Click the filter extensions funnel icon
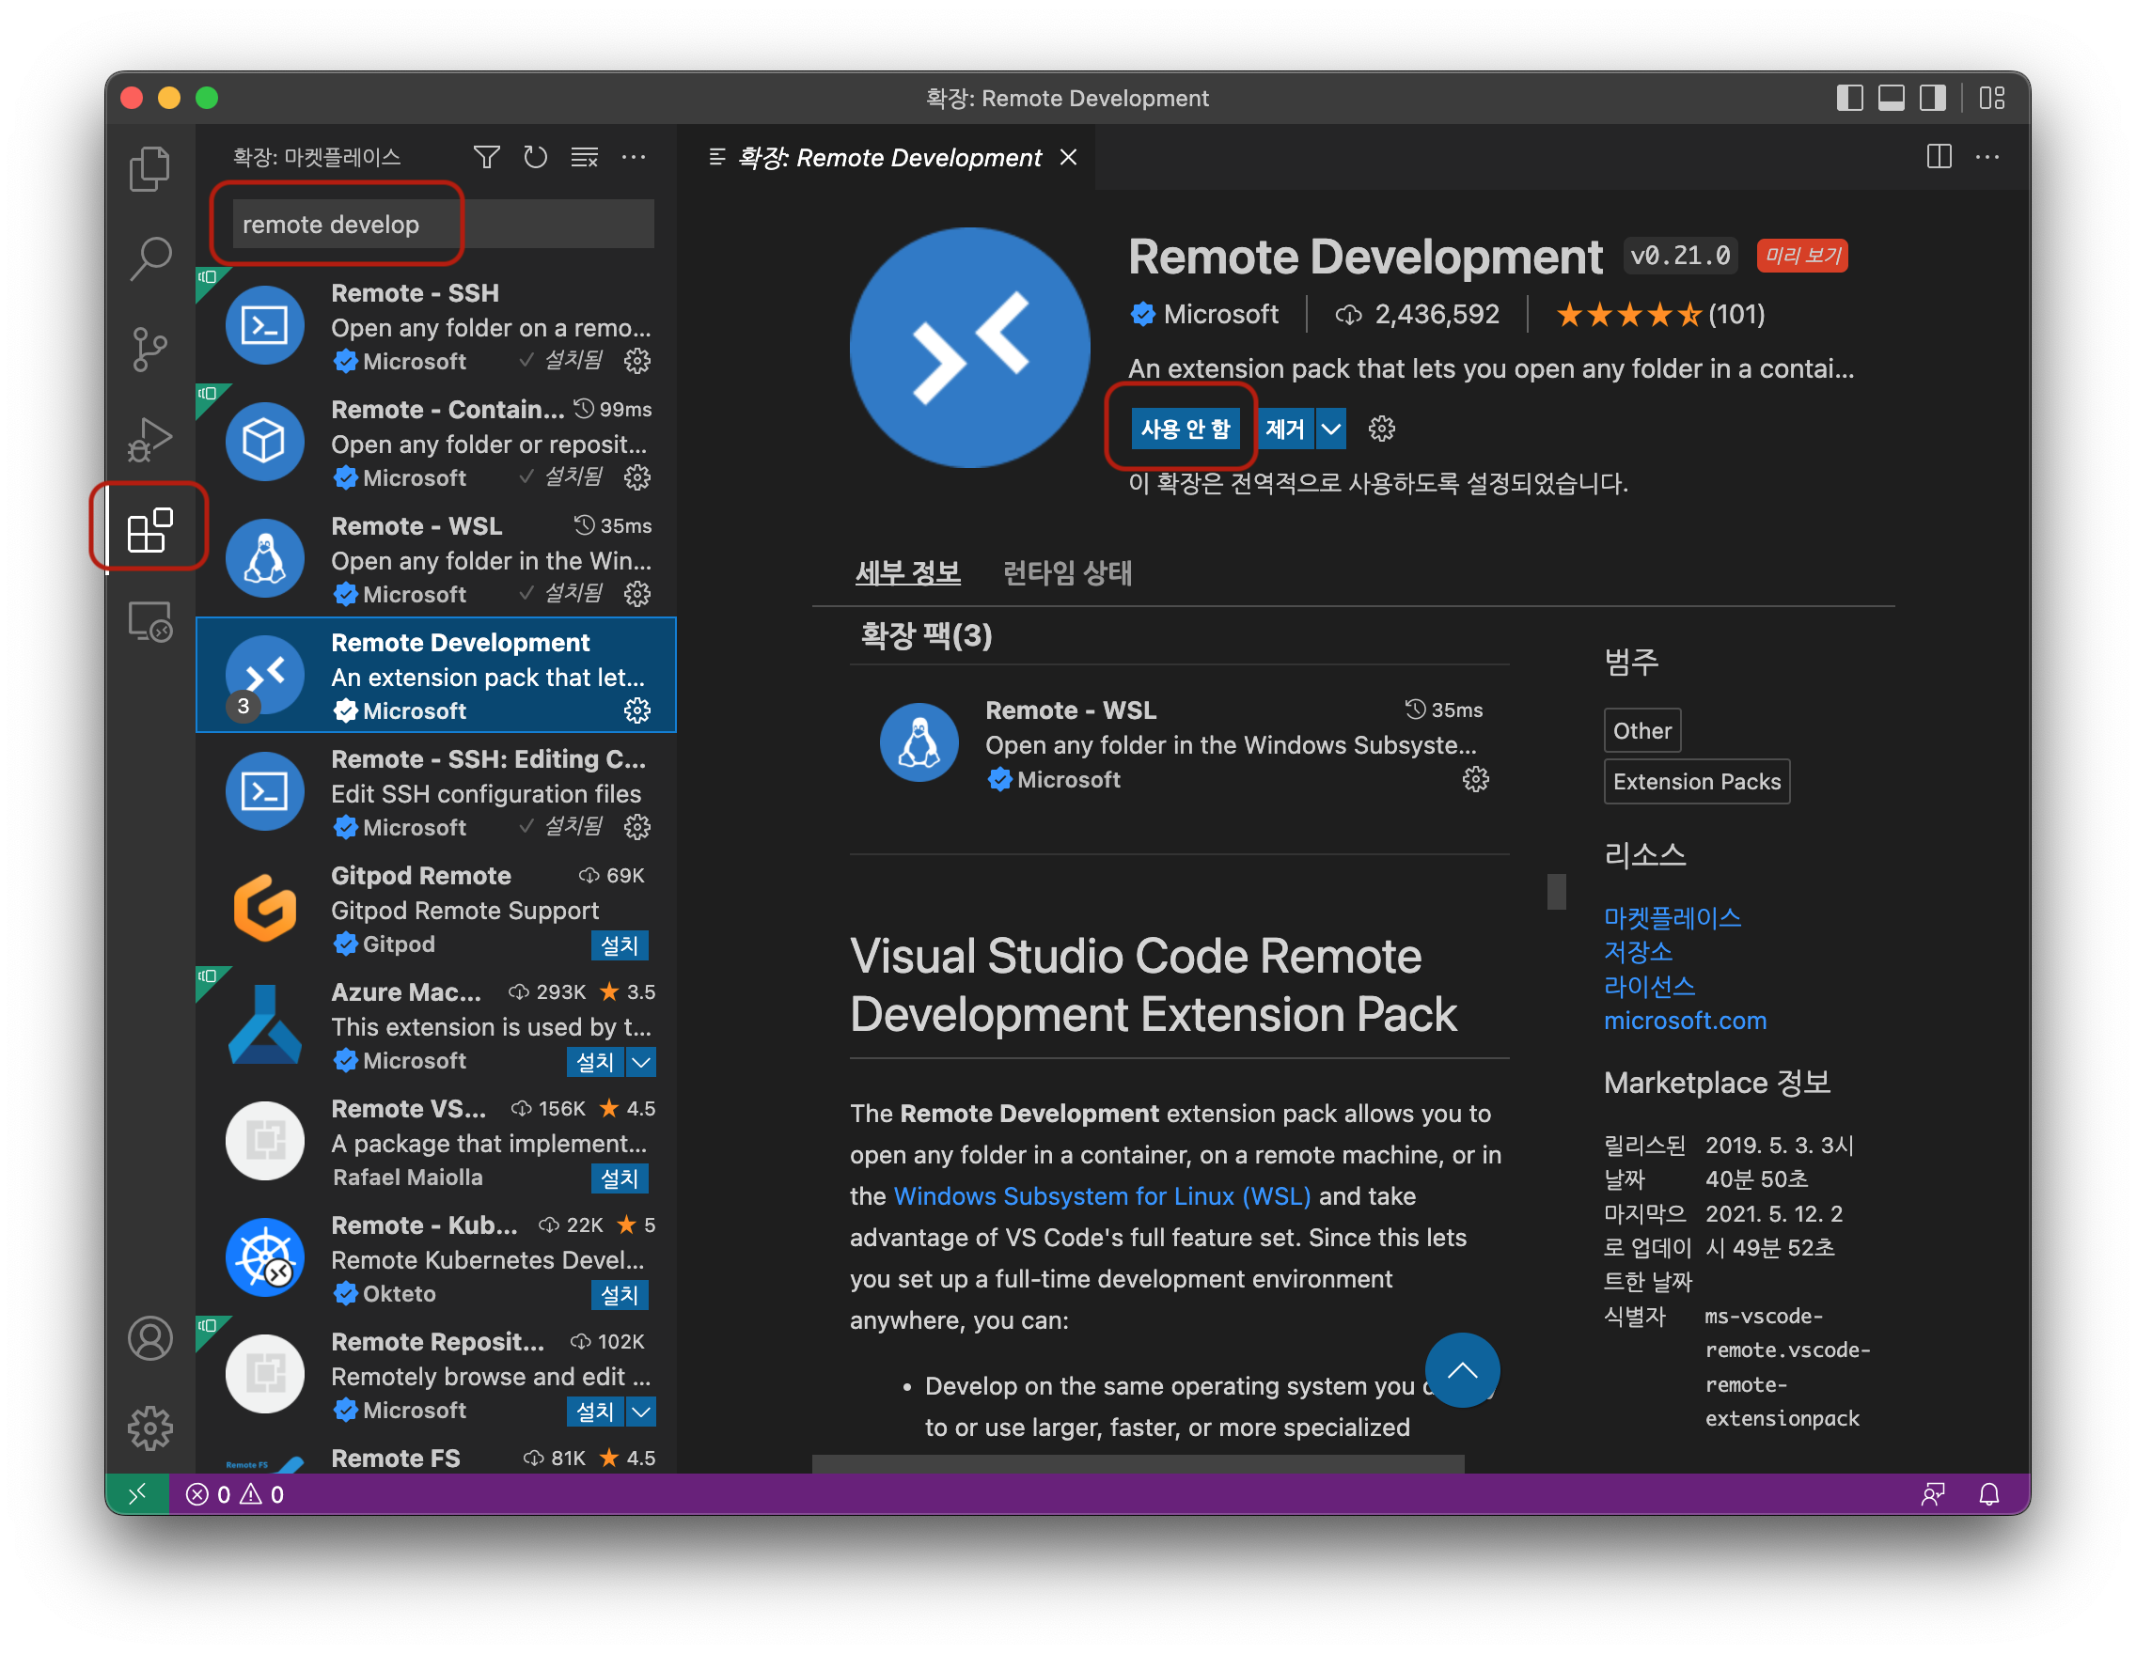 (486, 157)
